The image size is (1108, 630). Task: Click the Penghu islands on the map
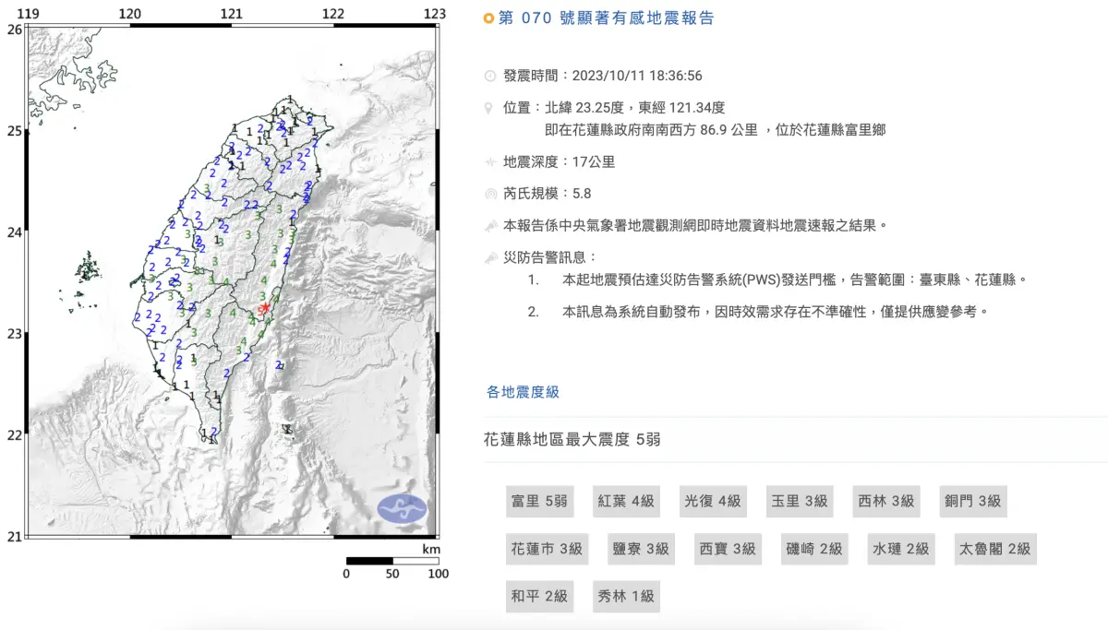pyautogui.click(x=89, y=270)
